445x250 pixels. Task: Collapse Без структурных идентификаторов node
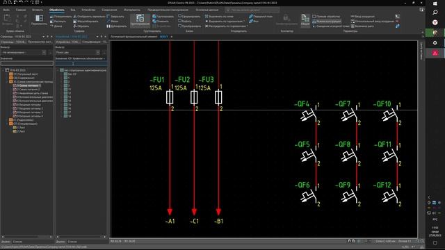coord(58,70)
